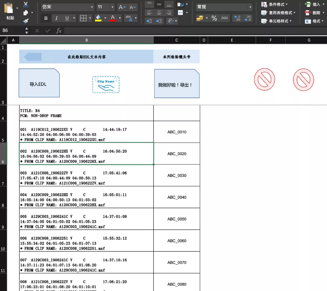The image size is (327, 291).
Task: Toggle bottom vertical alignment
Action: point(169,4)
